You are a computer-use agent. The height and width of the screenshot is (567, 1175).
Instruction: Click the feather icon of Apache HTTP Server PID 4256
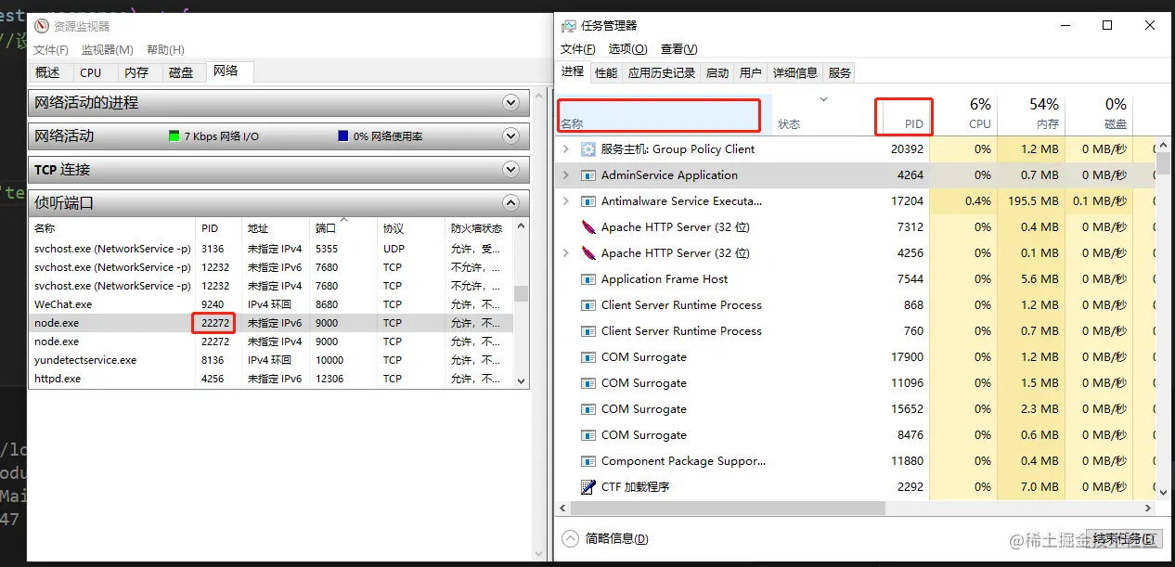click(x=587, y=252)
